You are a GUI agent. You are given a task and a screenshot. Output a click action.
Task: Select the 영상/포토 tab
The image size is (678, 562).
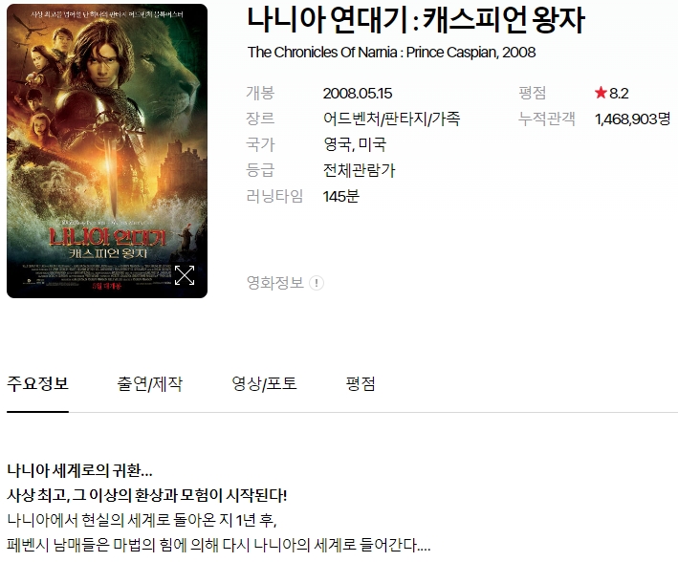point(264,384)
